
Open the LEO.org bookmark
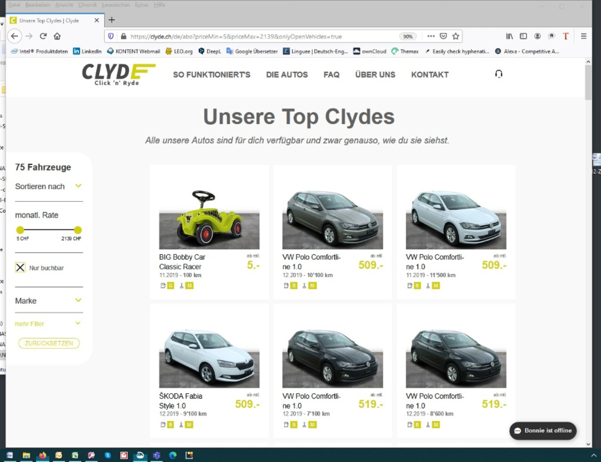point(179,51)
